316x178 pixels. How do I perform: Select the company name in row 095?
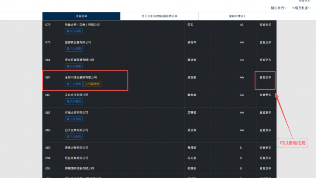point(79,168)
